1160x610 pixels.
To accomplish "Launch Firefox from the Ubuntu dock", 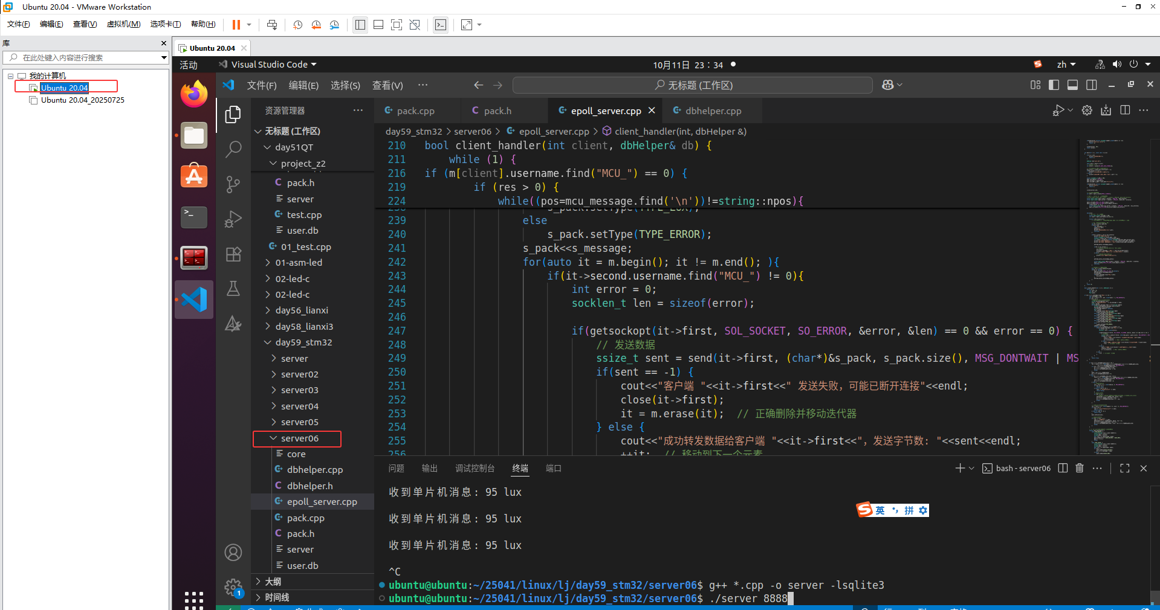I will click(x=194, y=94).
